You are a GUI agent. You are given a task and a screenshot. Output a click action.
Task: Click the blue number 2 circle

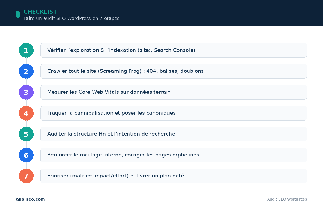(26, 71)
